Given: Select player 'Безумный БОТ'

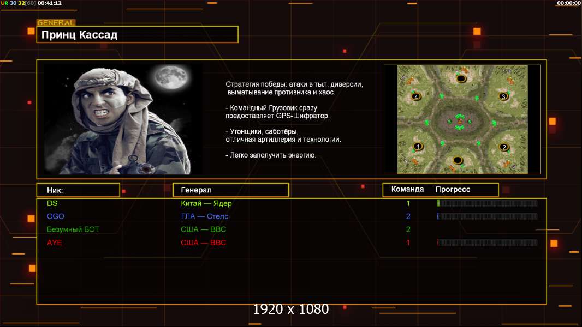Looking at the screenshot, I should 73,229.
